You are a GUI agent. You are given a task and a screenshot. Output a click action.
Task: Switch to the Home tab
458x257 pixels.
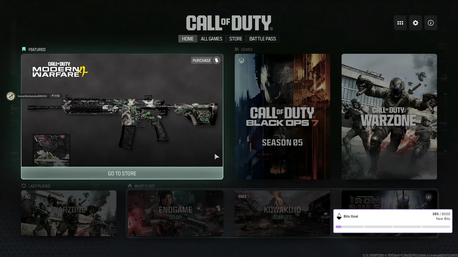coord(188,39)
